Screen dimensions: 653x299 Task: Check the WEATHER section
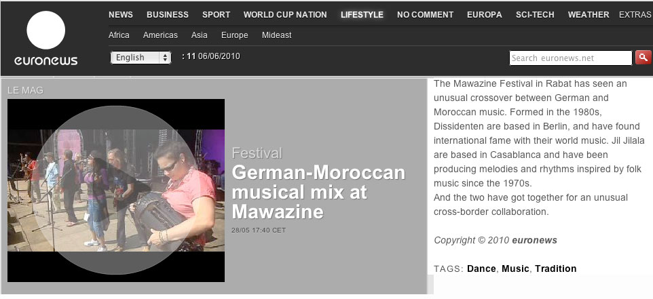pyautogui.click(x=589, y=14)
